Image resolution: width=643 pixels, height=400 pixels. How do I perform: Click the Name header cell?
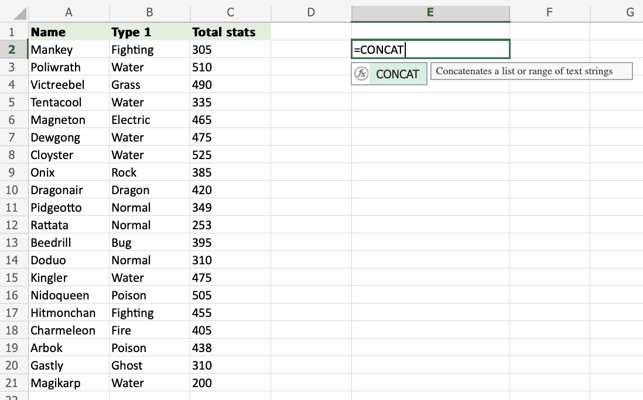[x=69, y=32]
